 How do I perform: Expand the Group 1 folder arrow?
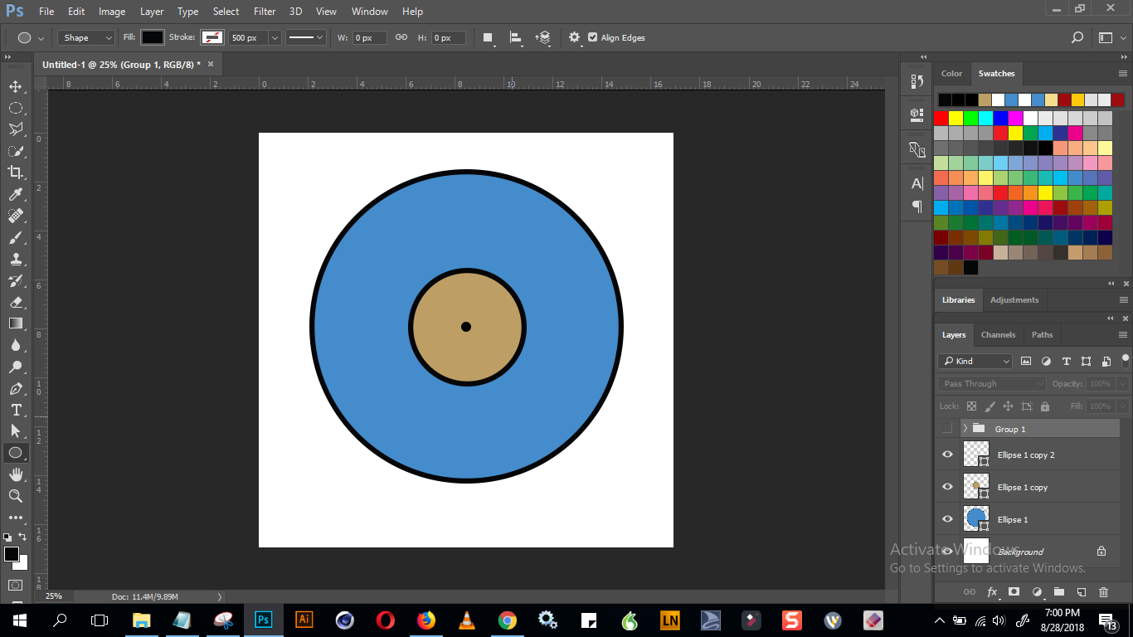[x=965, y=429]
